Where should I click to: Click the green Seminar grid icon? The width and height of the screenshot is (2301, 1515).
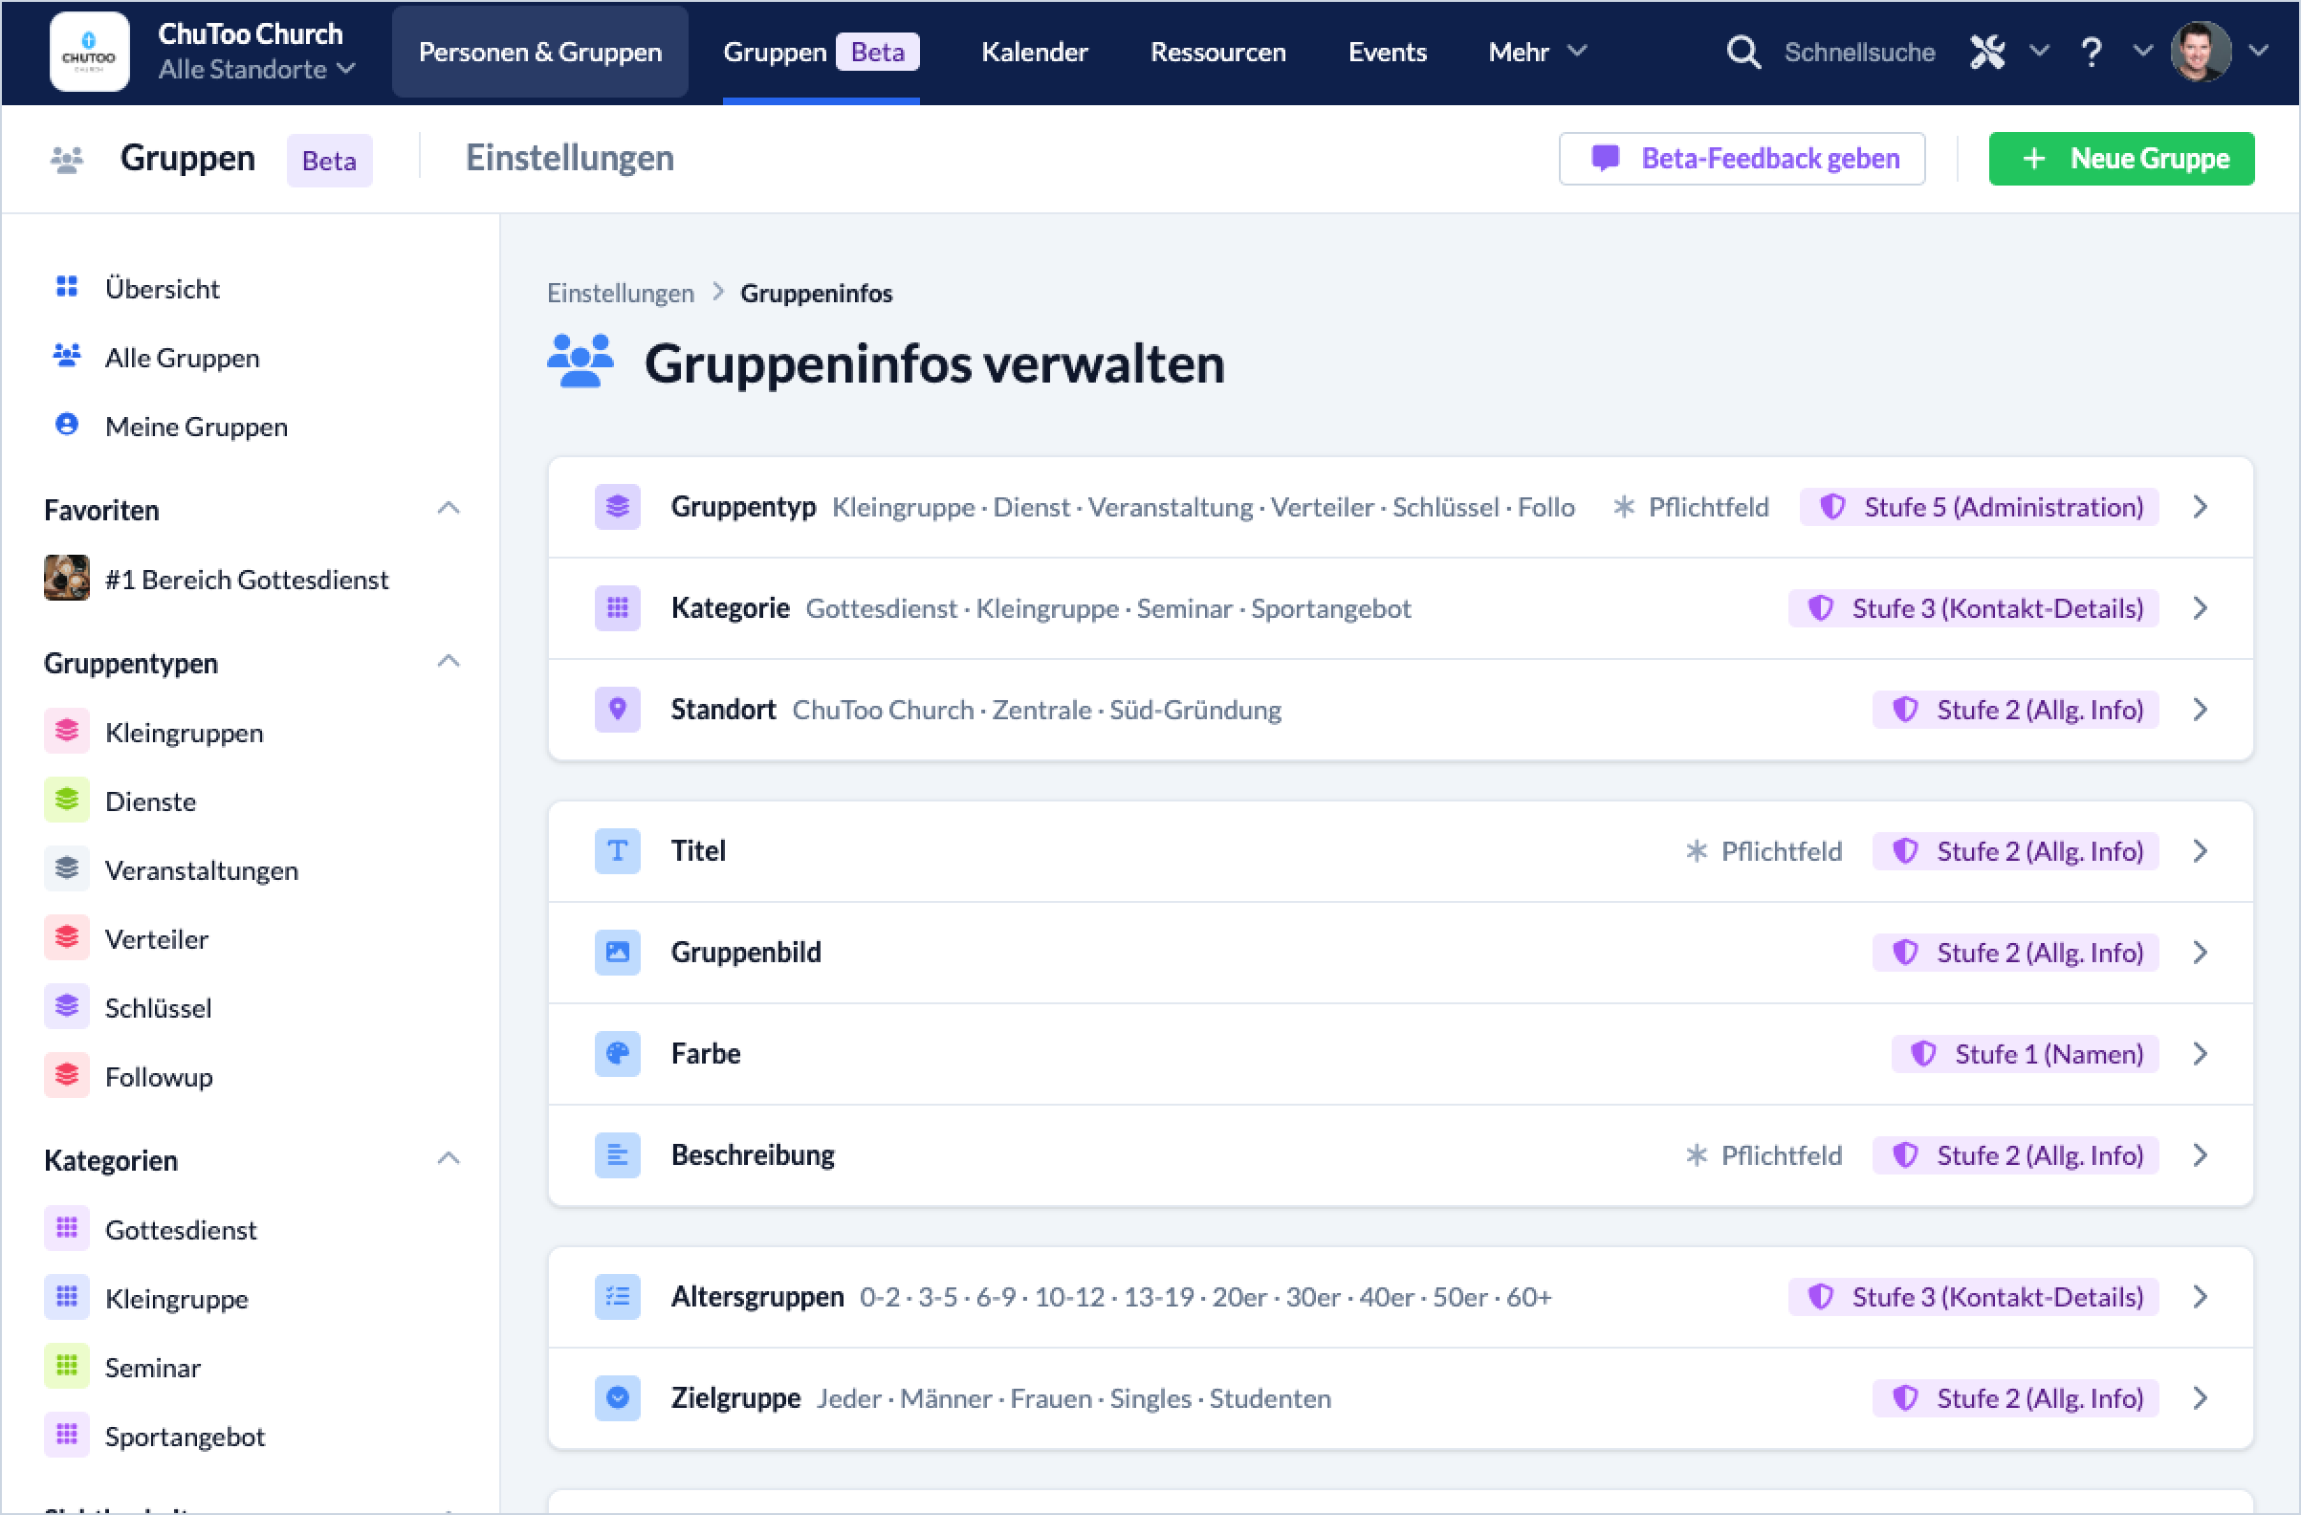(67, 1367)
